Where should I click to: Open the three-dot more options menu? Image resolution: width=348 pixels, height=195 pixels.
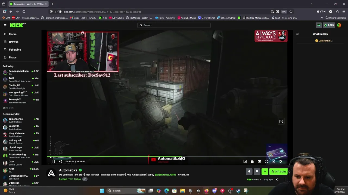tap(285, 180)
